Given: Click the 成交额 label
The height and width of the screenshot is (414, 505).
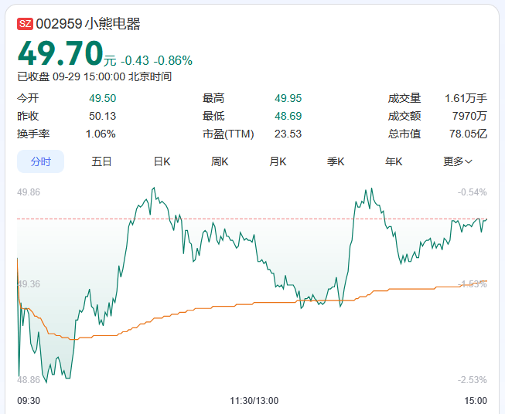Looking at the screenshot, I should tap(404, 116).
